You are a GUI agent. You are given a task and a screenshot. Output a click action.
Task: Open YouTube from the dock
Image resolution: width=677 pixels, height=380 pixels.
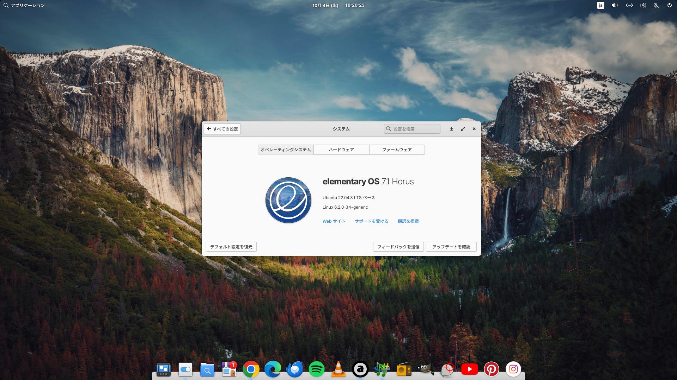pyautogui.click(x=470, y=369)
